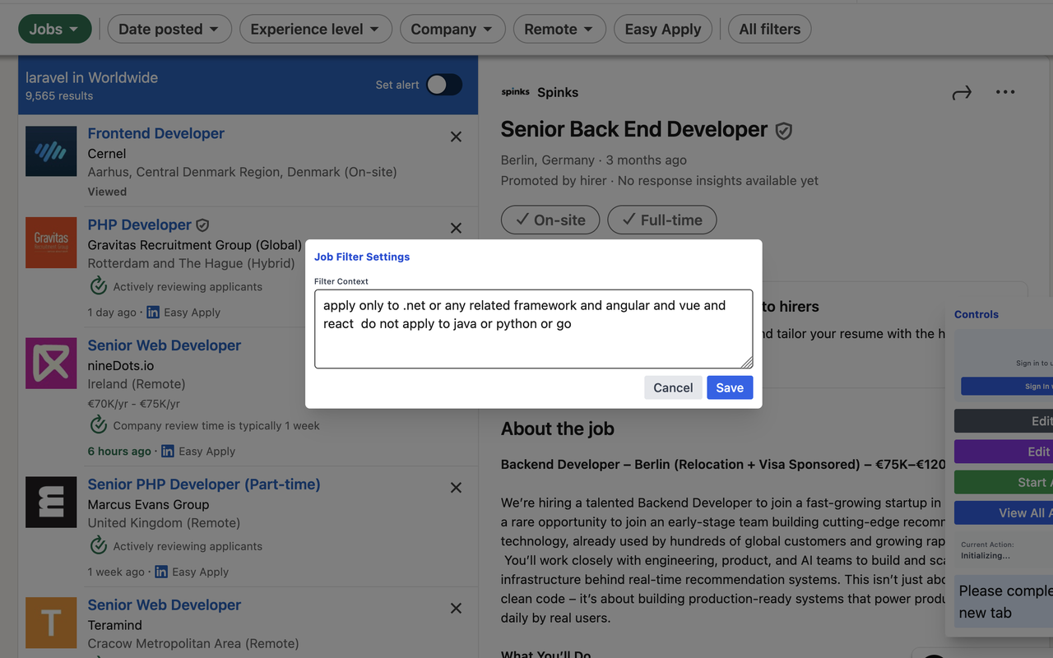1053x658 pixels.
Task: Click the Cernel company logo thumbnail
Action: point(51,152)
